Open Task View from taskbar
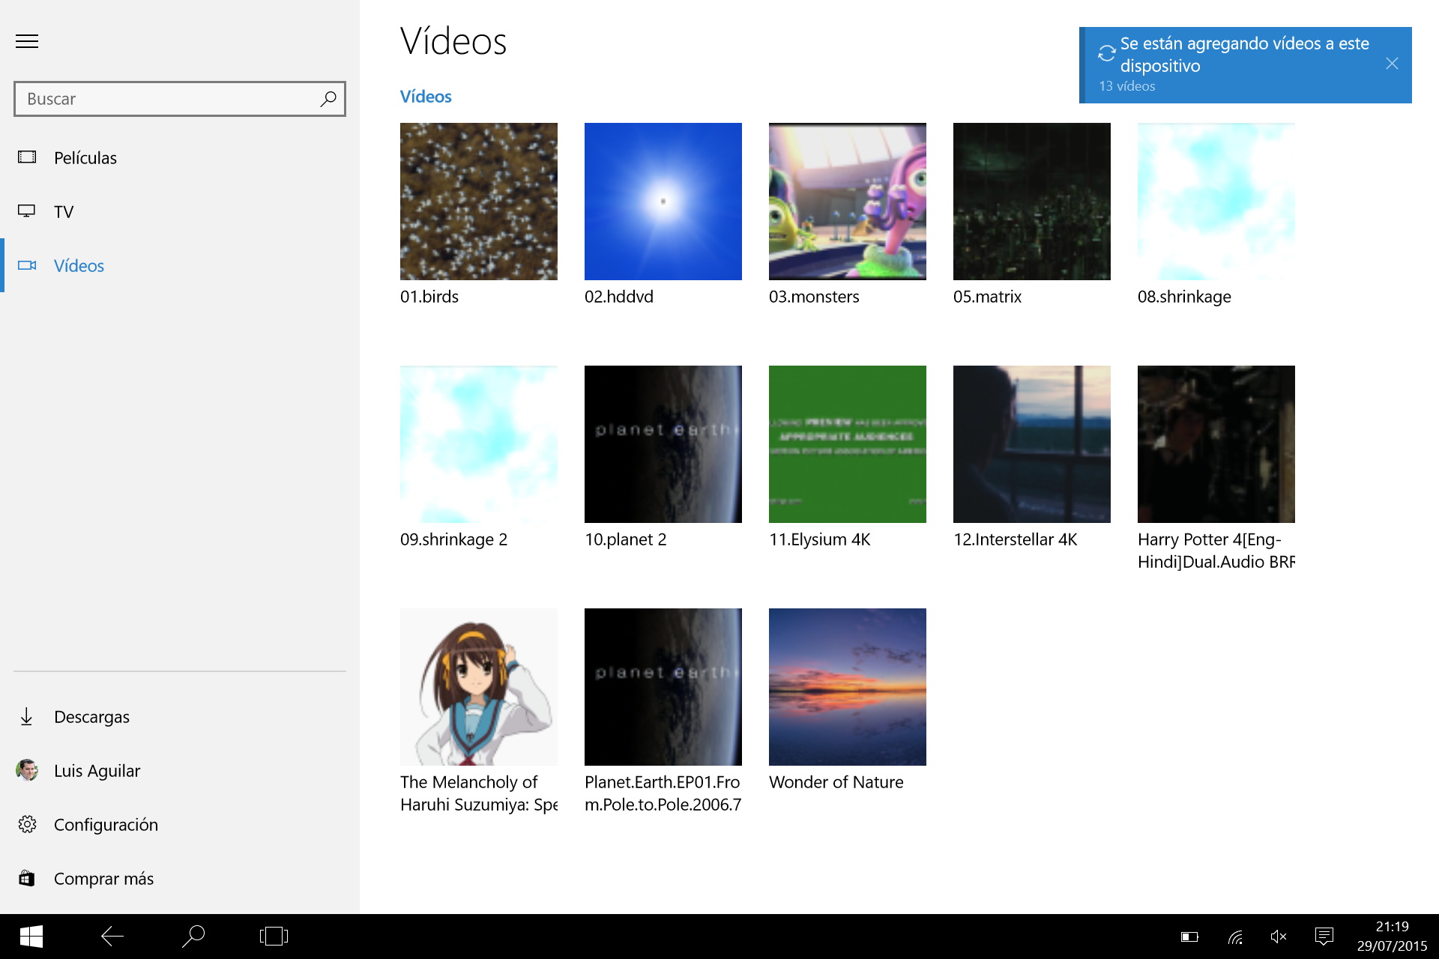 coord(274,937)
